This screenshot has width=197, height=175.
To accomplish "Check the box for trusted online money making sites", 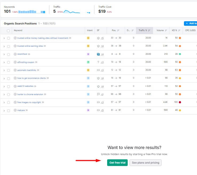I will click(9, 38).
